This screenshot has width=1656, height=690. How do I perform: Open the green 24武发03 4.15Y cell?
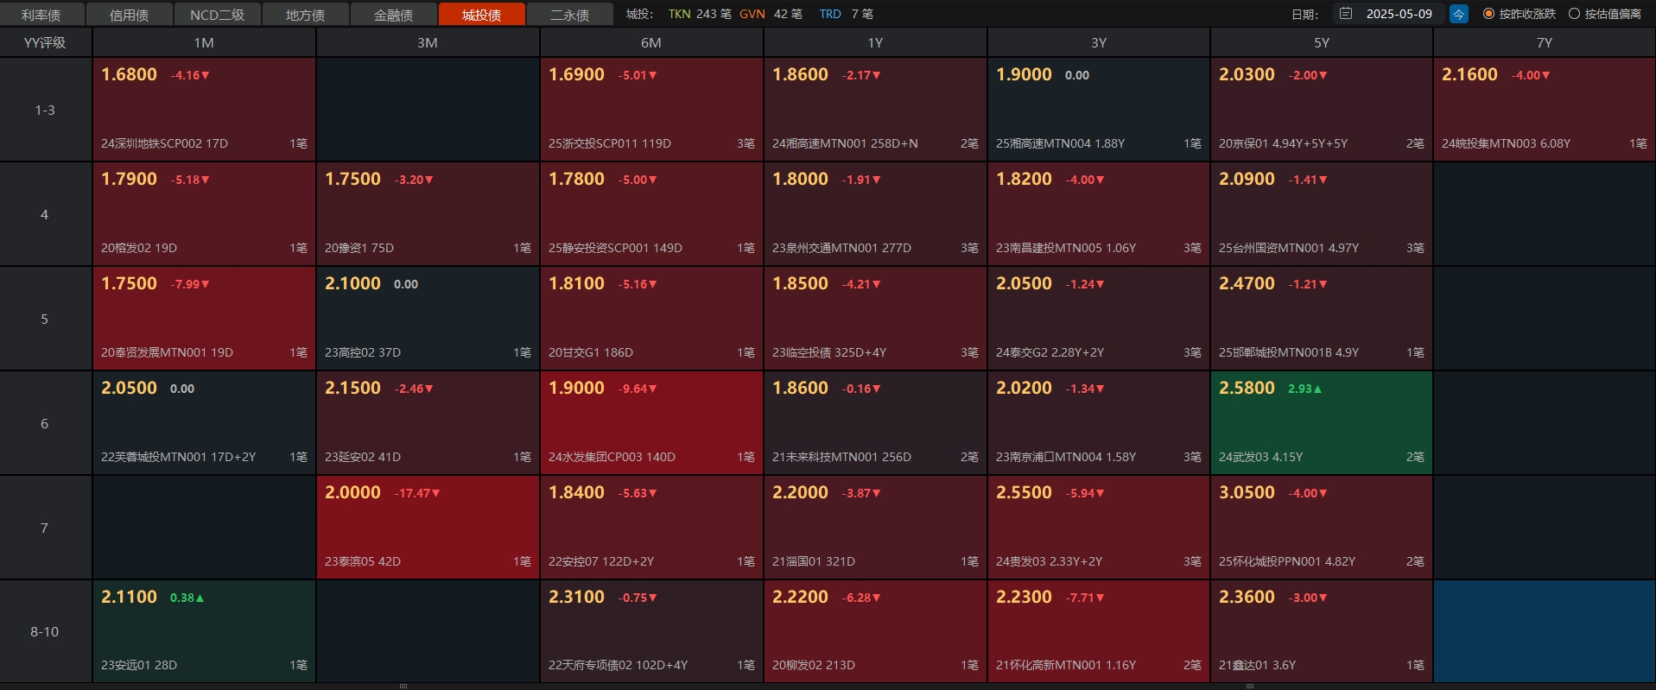point(1322,423)
